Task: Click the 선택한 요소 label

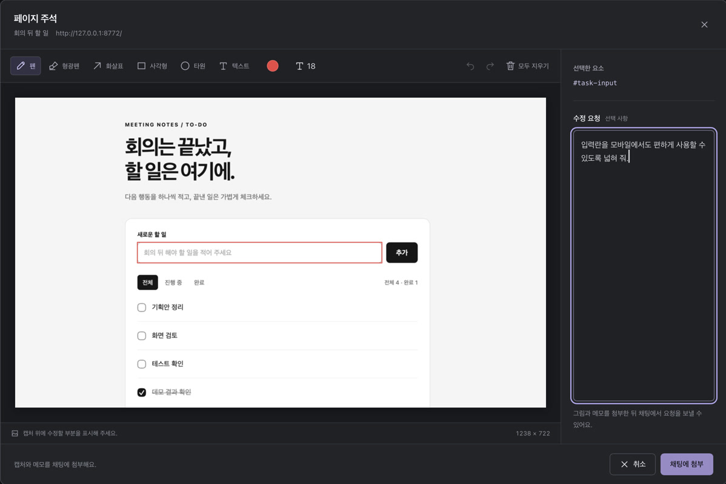Action: (x=588, y=68)
